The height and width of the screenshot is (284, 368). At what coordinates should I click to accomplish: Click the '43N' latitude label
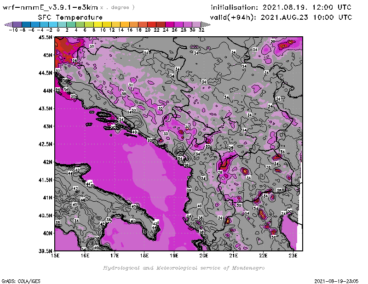[47, 126]
